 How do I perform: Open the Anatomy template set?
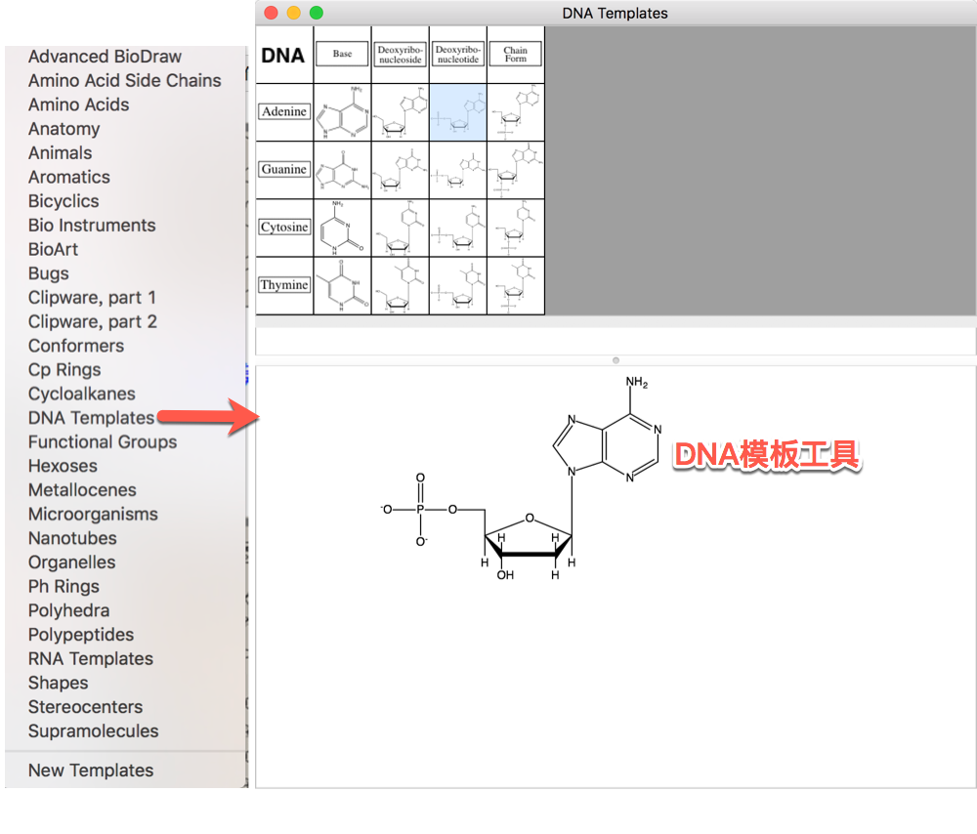(x=64, y=129)
